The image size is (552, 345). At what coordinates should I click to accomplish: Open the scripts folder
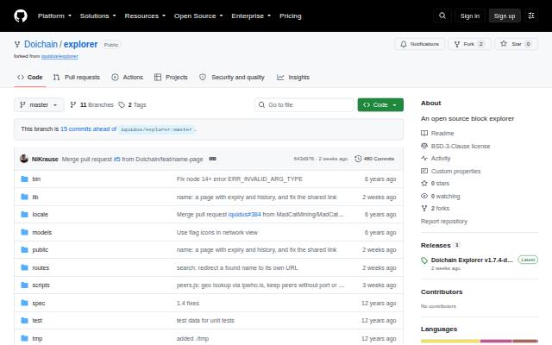pyautogui.click(x=41, y=285)
